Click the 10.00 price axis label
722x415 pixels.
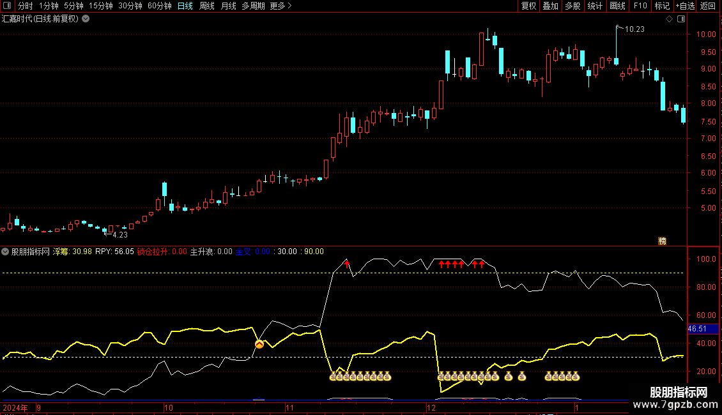(706, 34)
